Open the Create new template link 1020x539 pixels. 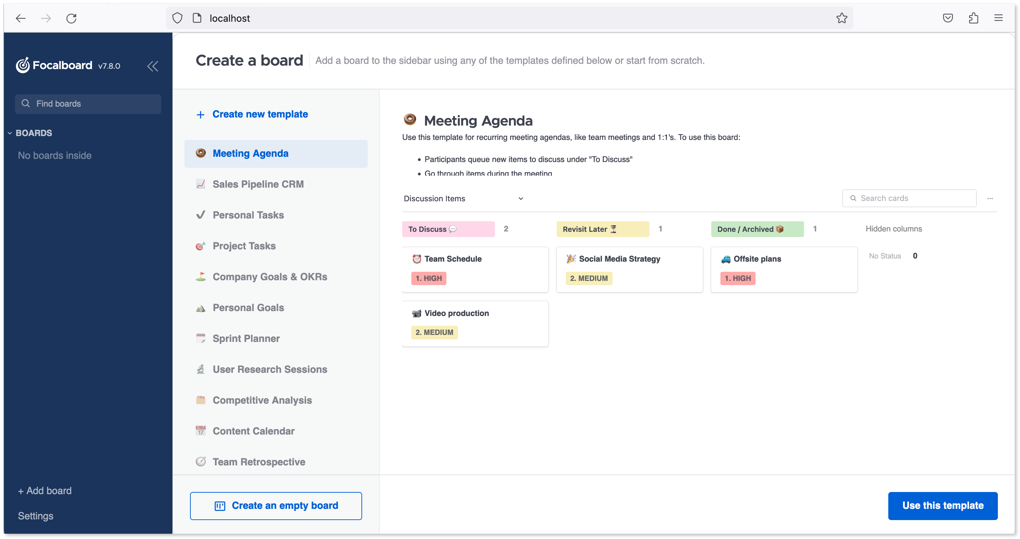(260, 114)
